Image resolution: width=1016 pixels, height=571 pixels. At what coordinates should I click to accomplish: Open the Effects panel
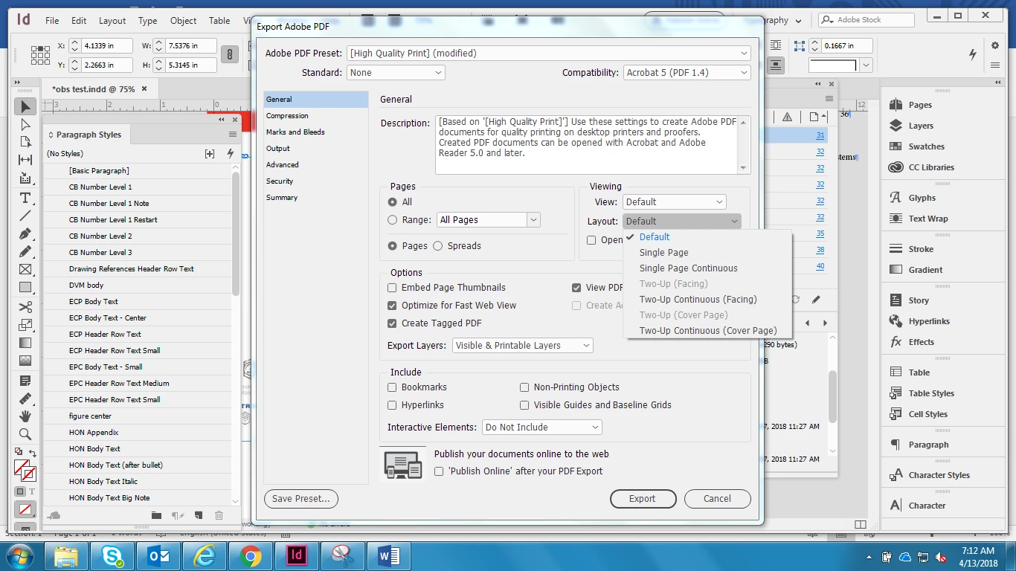click(921, 342)
